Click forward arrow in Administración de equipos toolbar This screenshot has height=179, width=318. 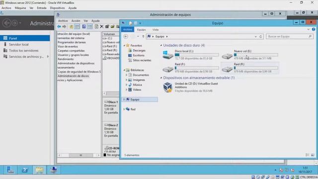[64, 26]
